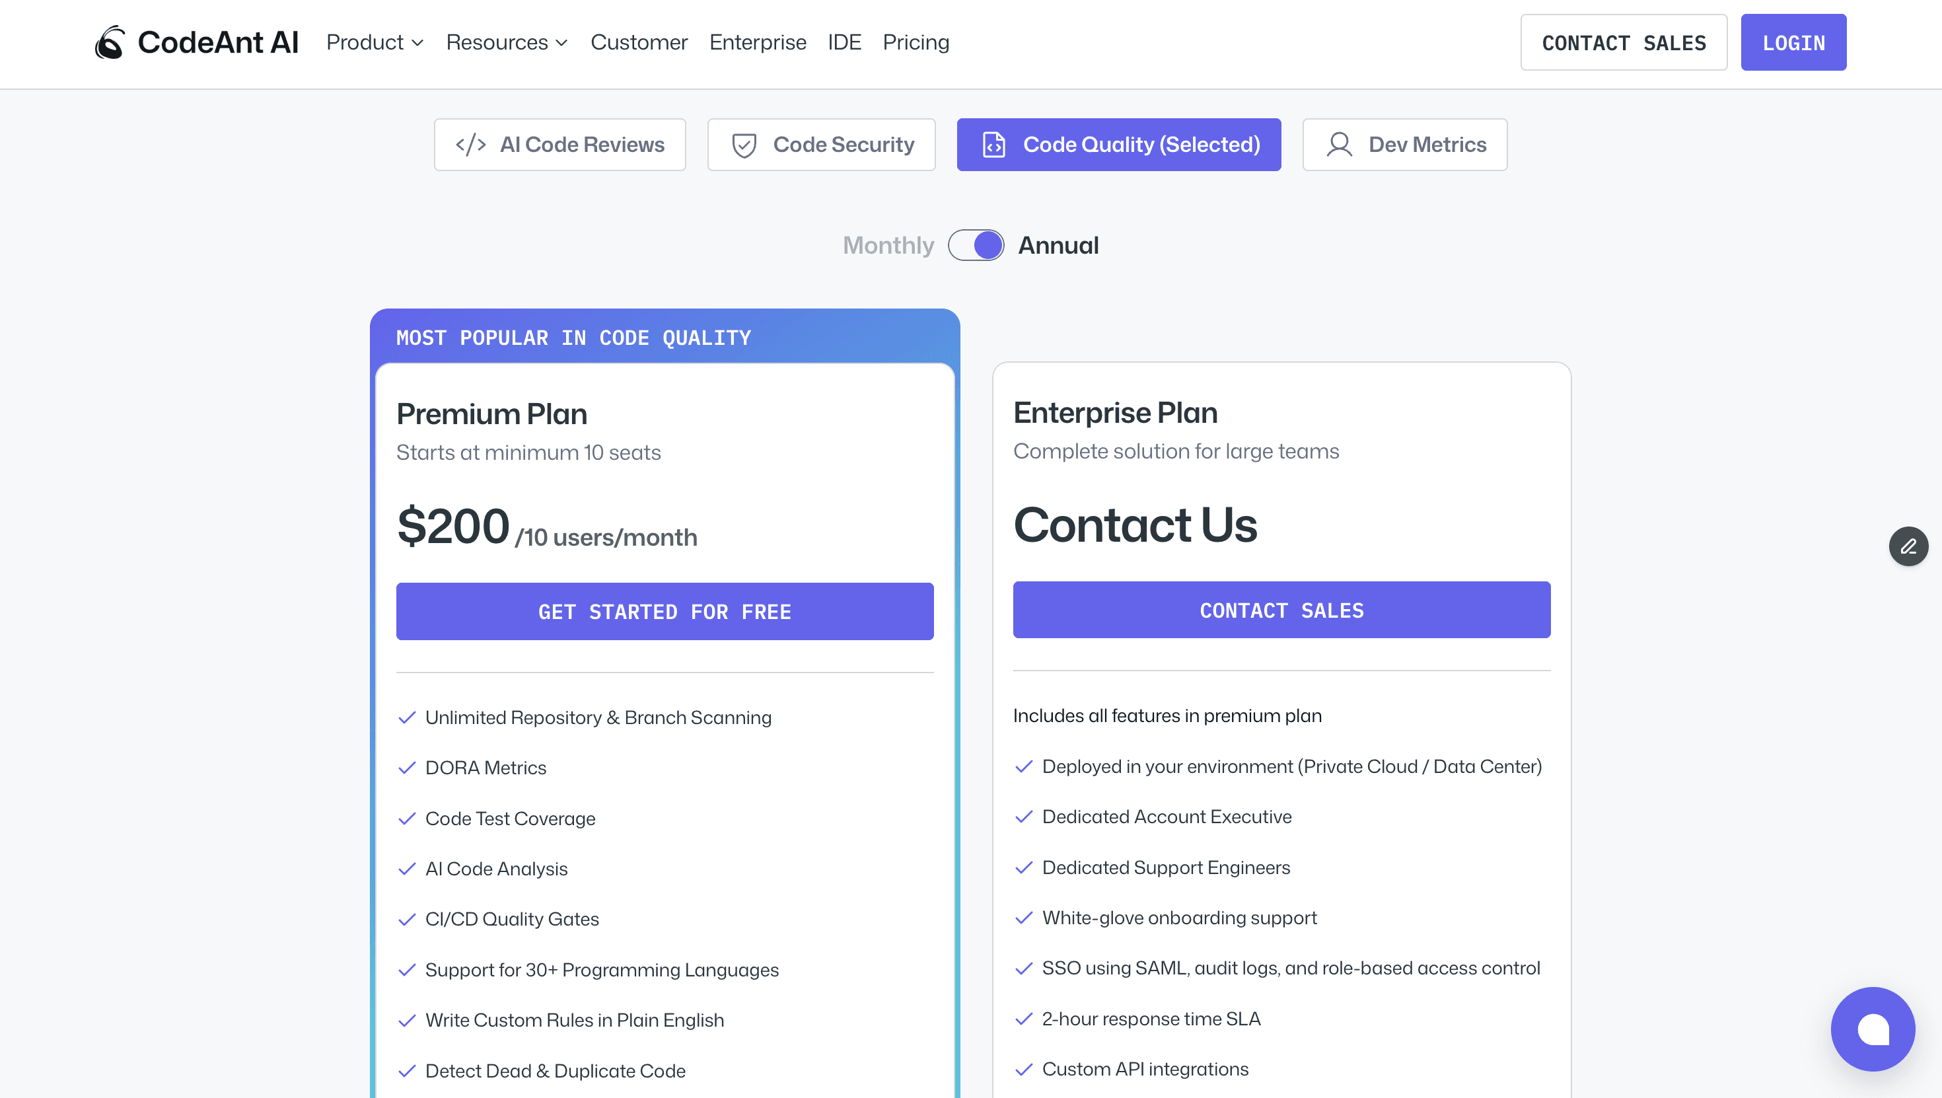Open the Product dropdown menu
1942x1098 pixels.
click(x=375, y=43)
